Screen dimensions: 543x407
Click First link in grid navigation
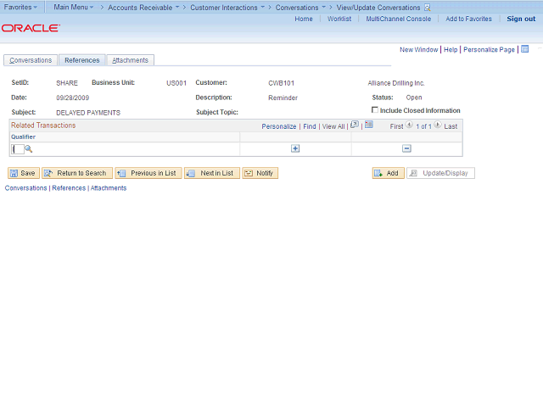pyautogui.click(x=396, y=126)
